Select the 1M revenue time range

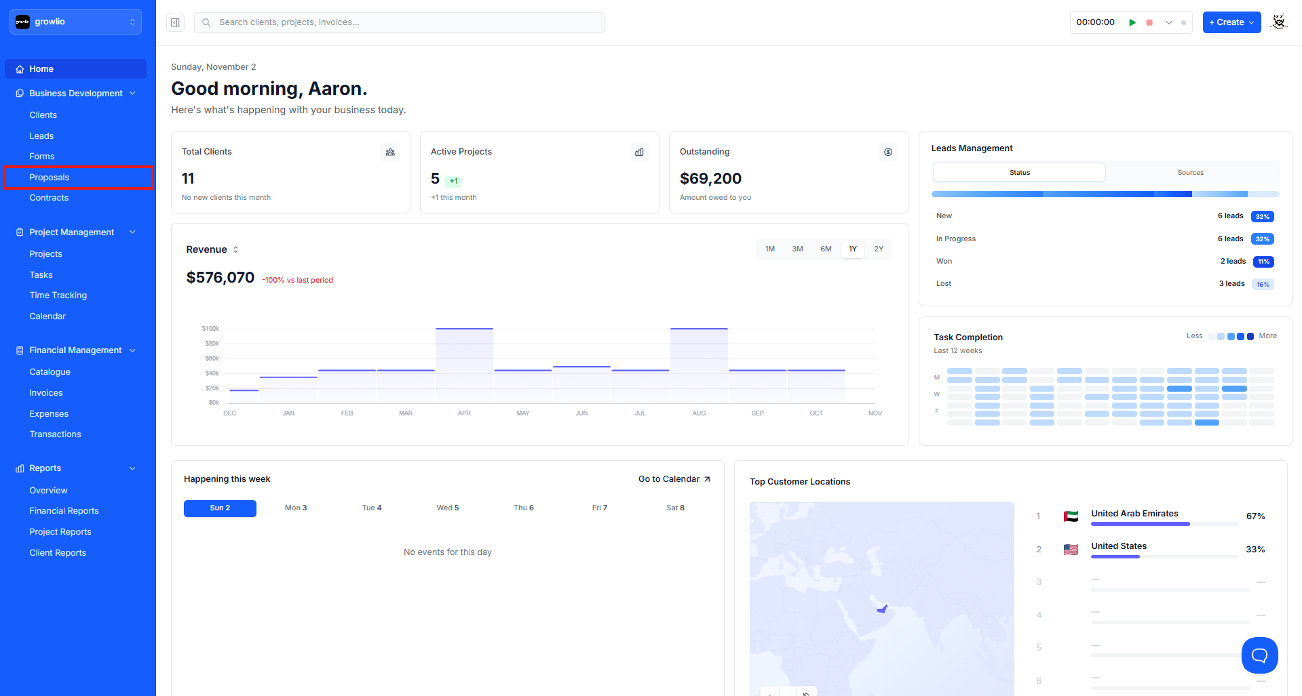click(770, 249)
